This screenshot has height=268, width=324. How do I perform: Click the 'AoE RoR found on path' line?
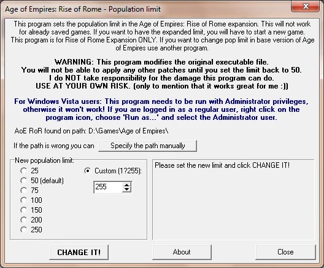click(91, 131)
